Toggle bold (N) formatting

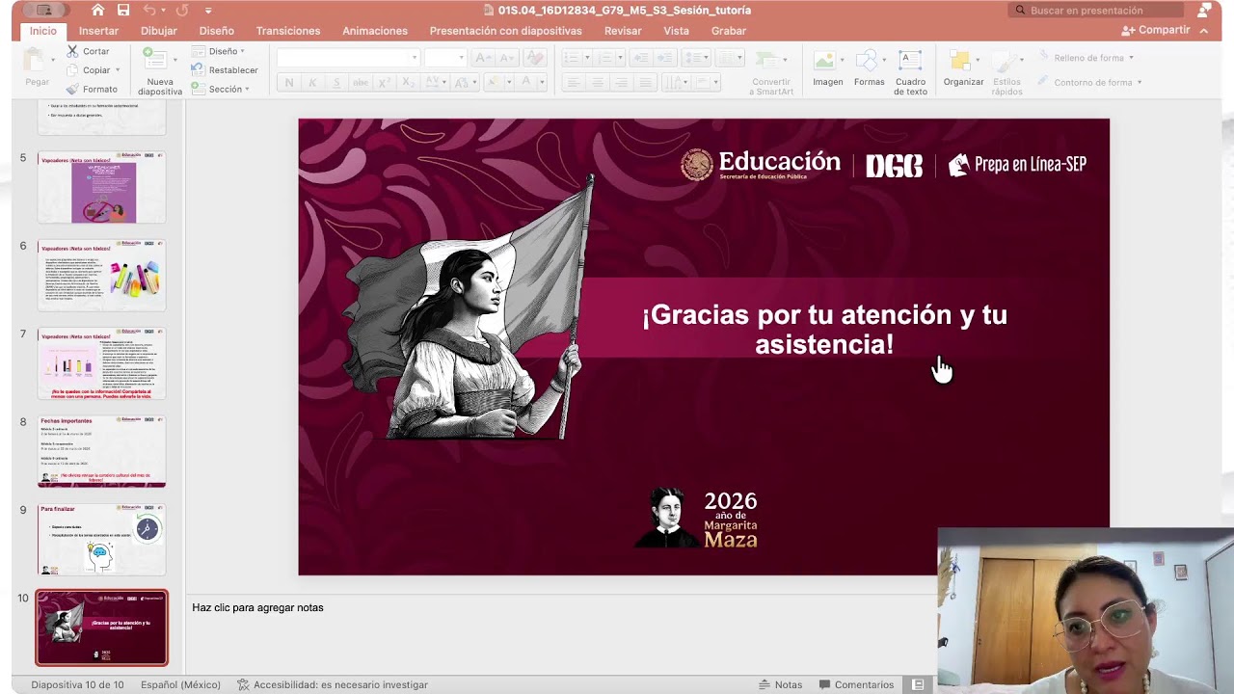(x=289, y=83)
